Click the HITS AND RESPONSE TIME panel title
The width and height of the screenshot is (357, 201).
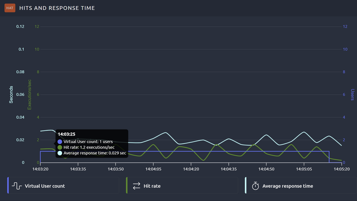click(x=57, y=8)
